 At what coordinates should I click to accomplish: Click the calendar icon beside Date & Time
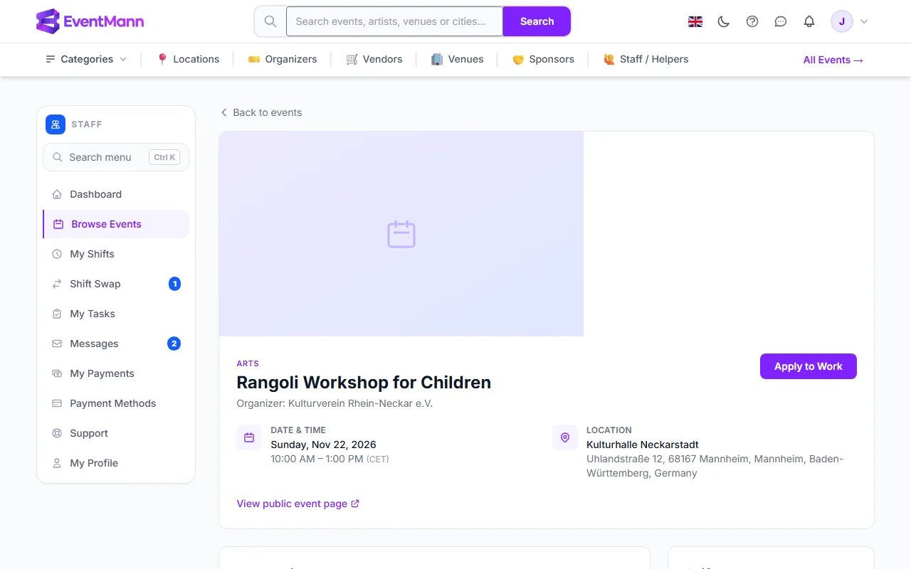[x=249, y=437]
